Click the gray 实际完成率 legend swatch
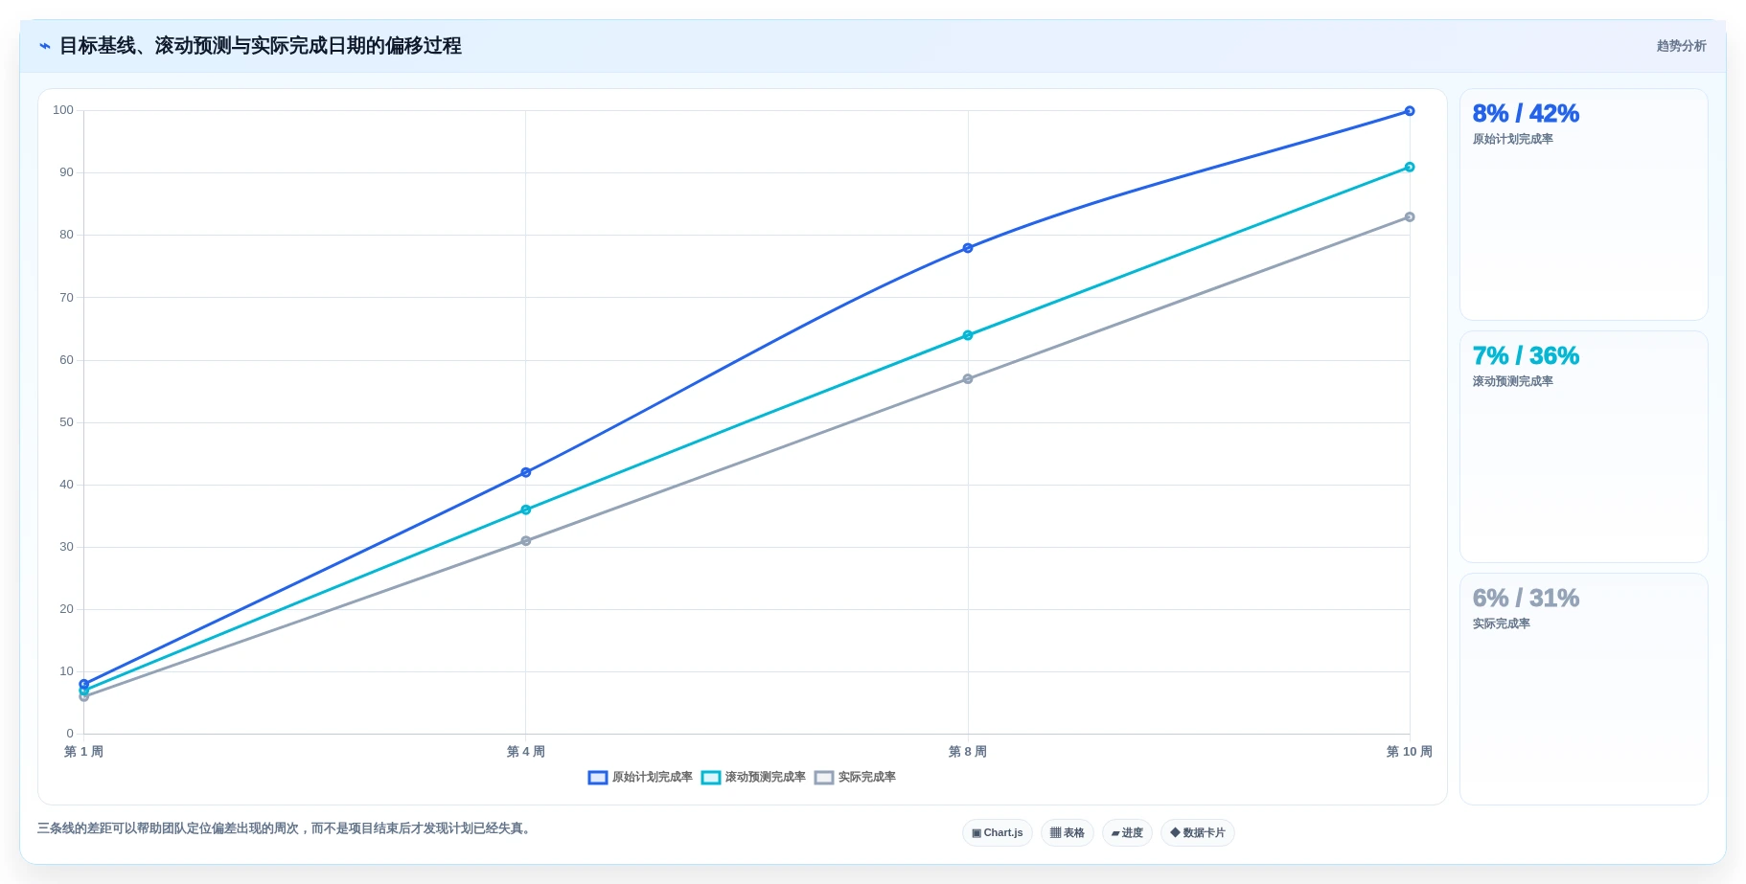 pos(824,778)
